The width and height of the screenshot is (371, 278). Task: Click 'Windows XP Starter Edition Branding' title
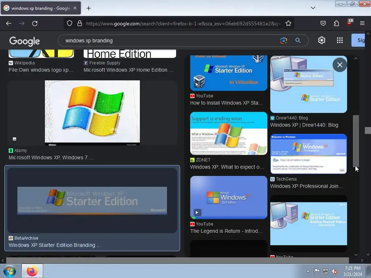55,245
